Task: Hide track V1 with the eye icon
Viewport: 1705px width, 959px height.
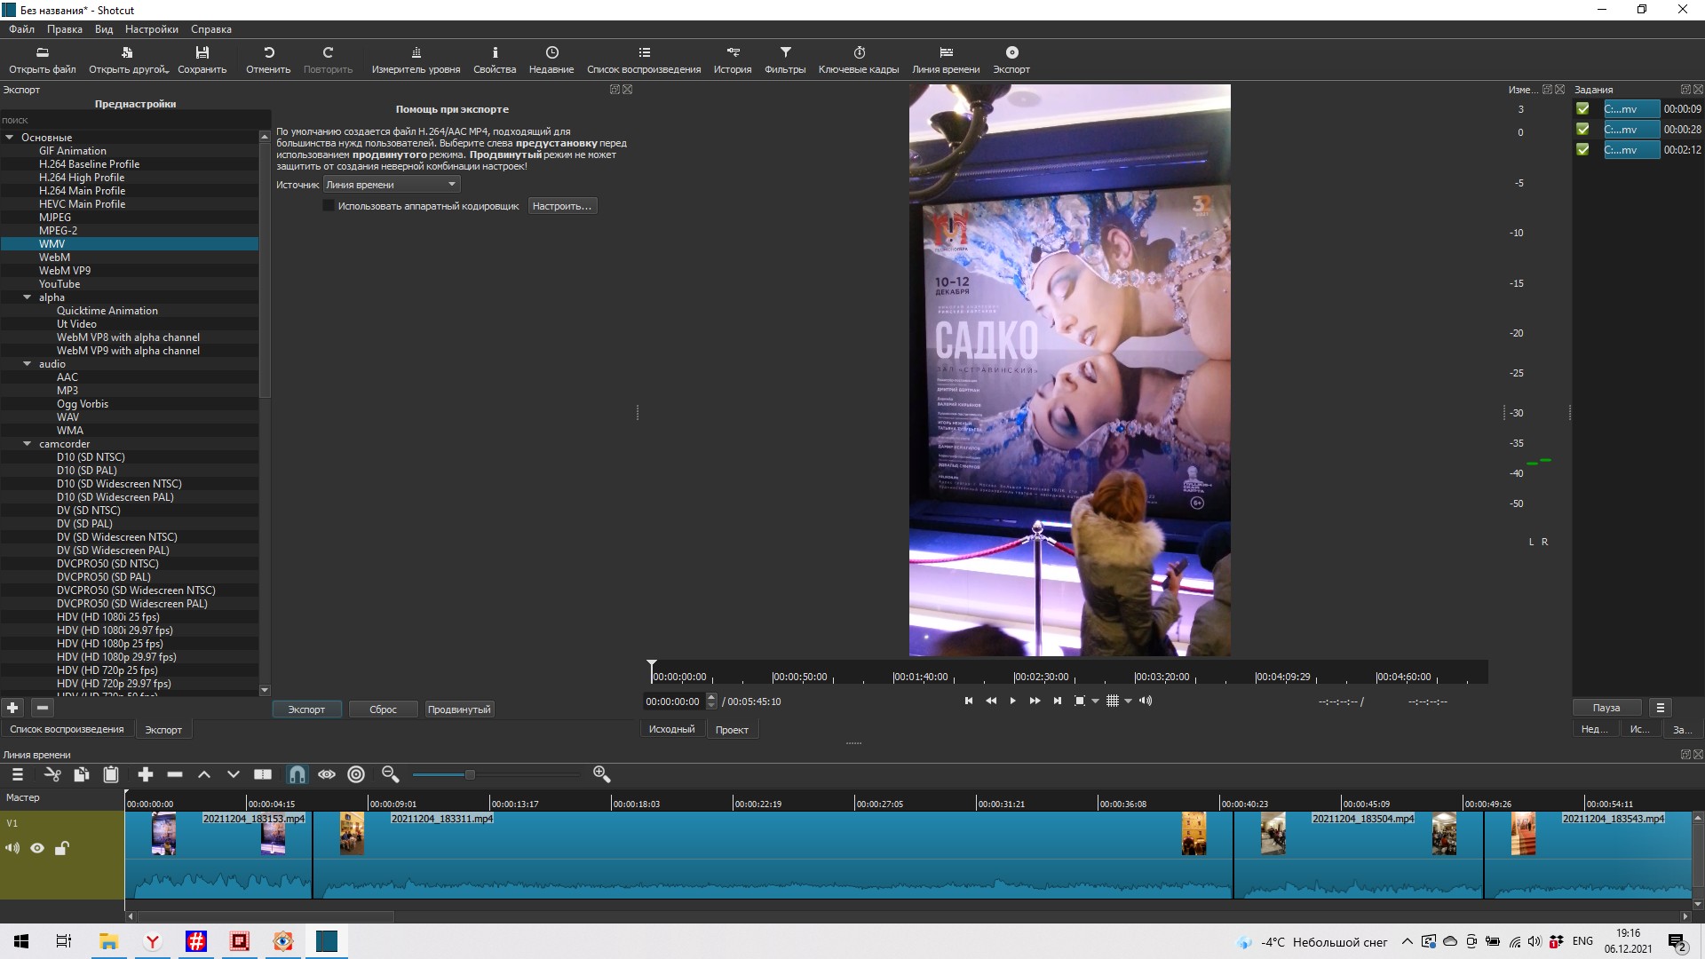Action: pyautogui.click(x=37, y=848)
